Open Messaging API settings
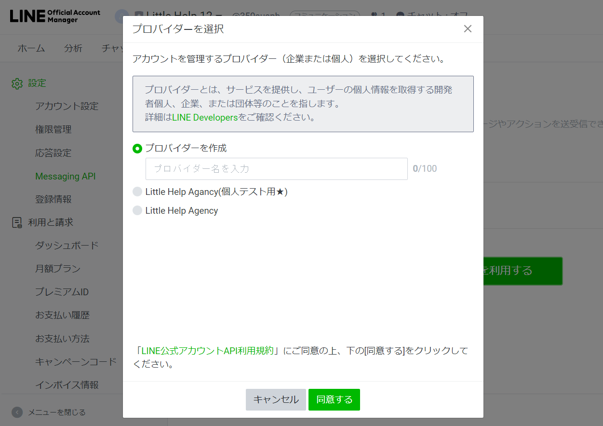Screen dimensions: 603x426 point(65,176)
